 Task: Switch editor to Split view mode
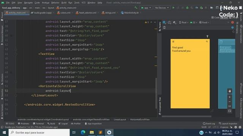[224, 17]
